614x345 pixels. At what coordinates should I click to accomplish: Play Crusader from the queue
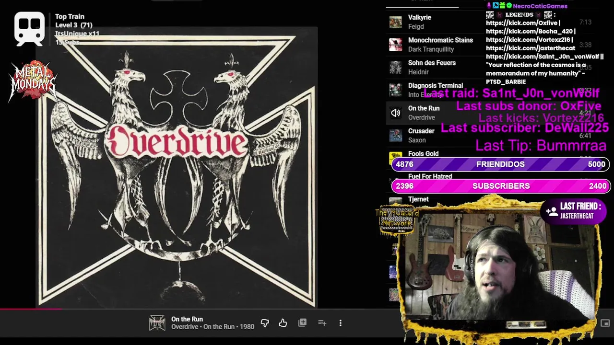(x=421, y=131)
